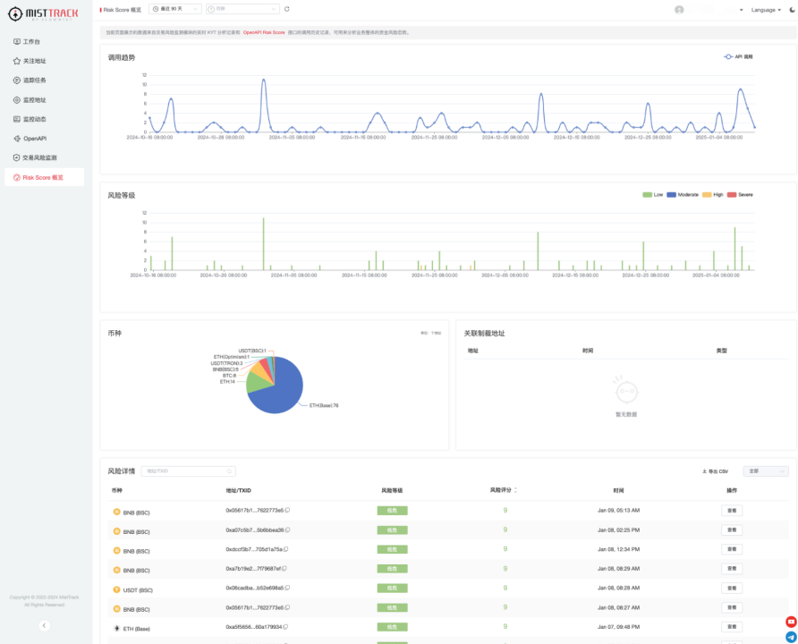Screen dimensions: 798x644
Task: Click the OpenAPI Risk Score link
Action: click(x=264, y=32)
